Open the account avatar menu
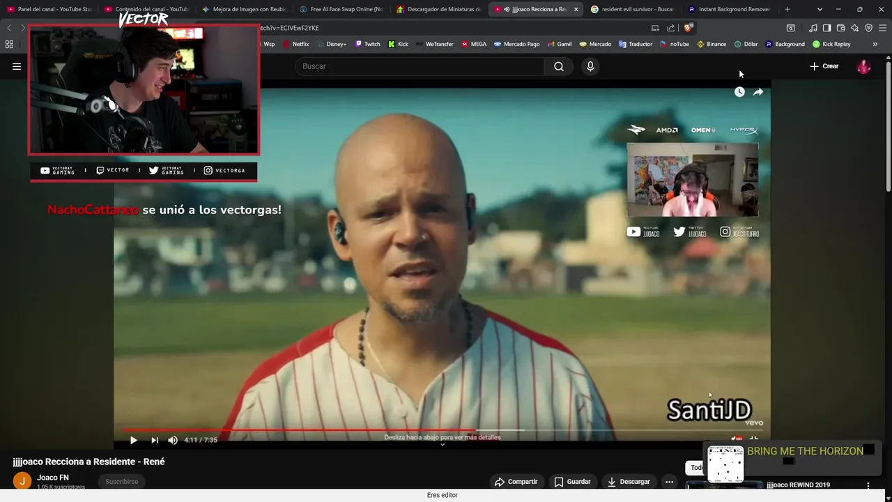Image resolution: width=892 pixels, height=502 pixels. (863, 66)
